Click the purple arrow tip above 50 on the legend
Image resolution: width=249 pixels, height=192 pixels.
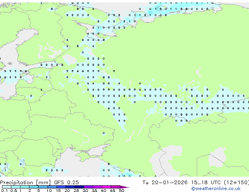[124, 187]
